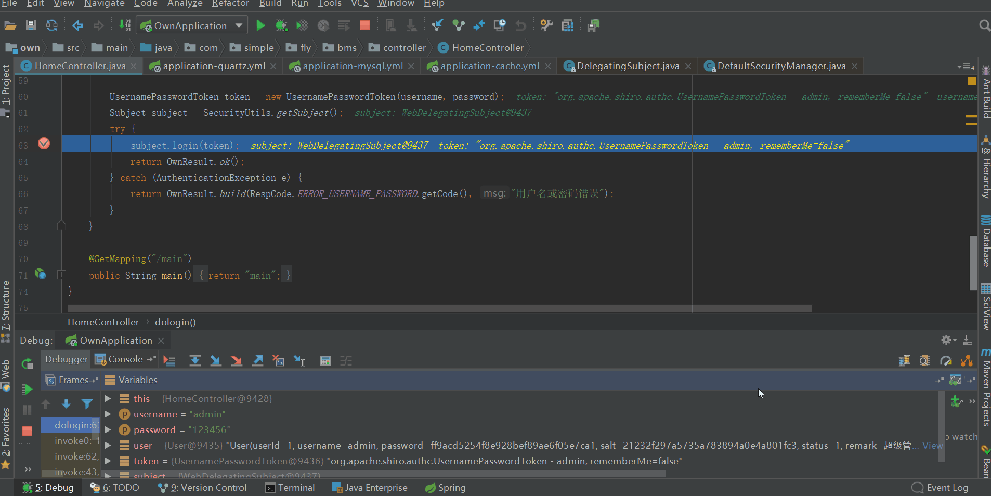Switch to DefaultSecurityManager.java tab
Screen dimensions: 991x496
781,66
